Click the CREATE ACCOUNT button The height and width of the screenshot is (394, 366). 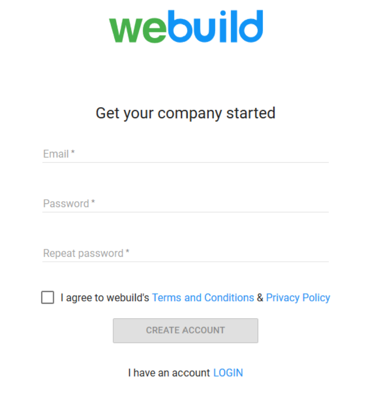[185, 331]
